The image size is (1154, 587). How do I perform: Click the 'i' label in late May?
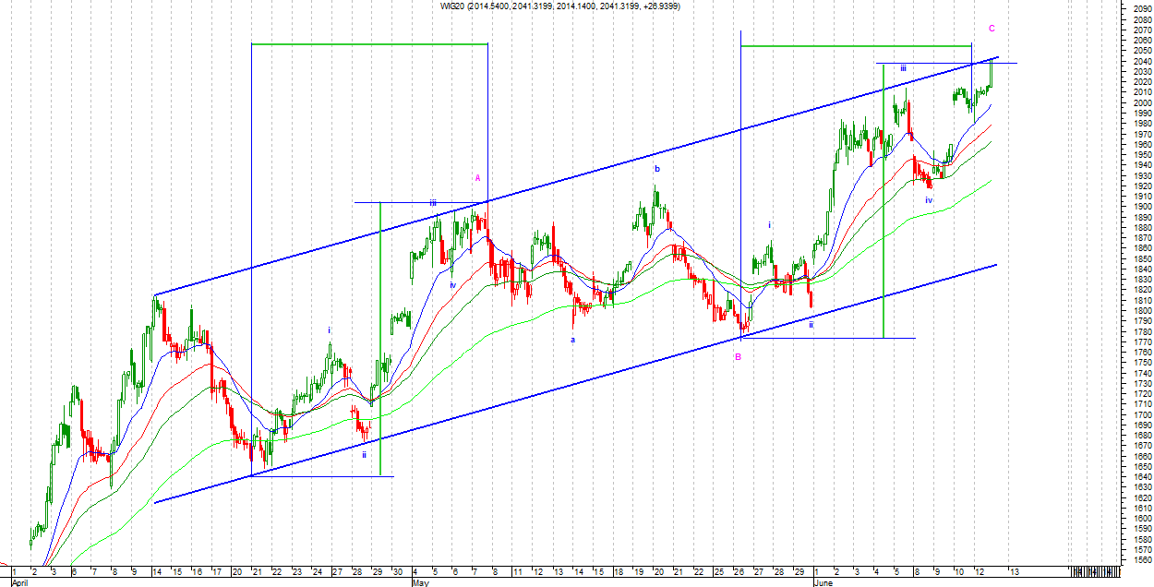[x=770, y=224]
